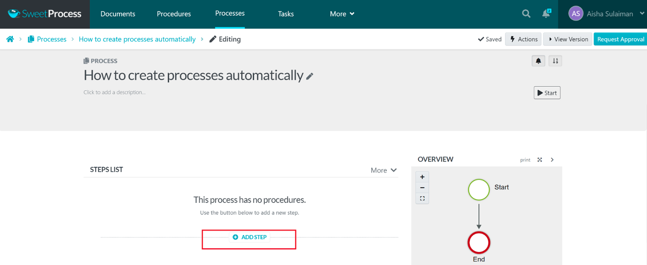
Task: Click the home icon in breadcrumb
Action: (x=10, y=39)
